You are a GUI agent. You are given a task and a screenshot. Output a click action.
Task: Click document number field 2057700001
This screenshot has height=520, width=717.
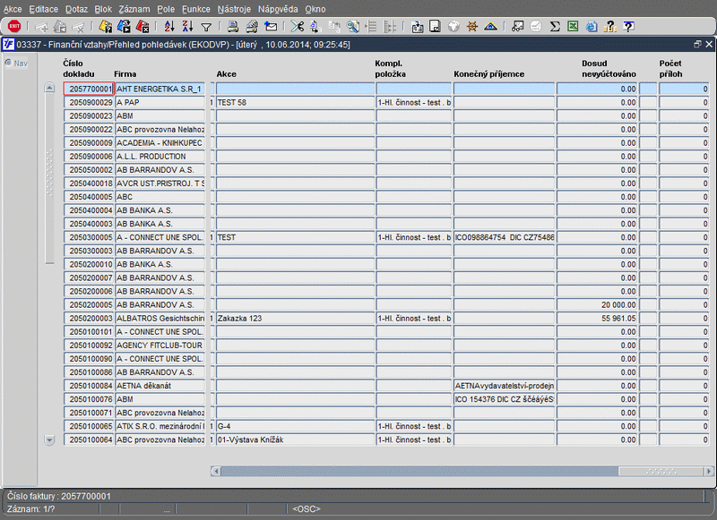[89, 89]
